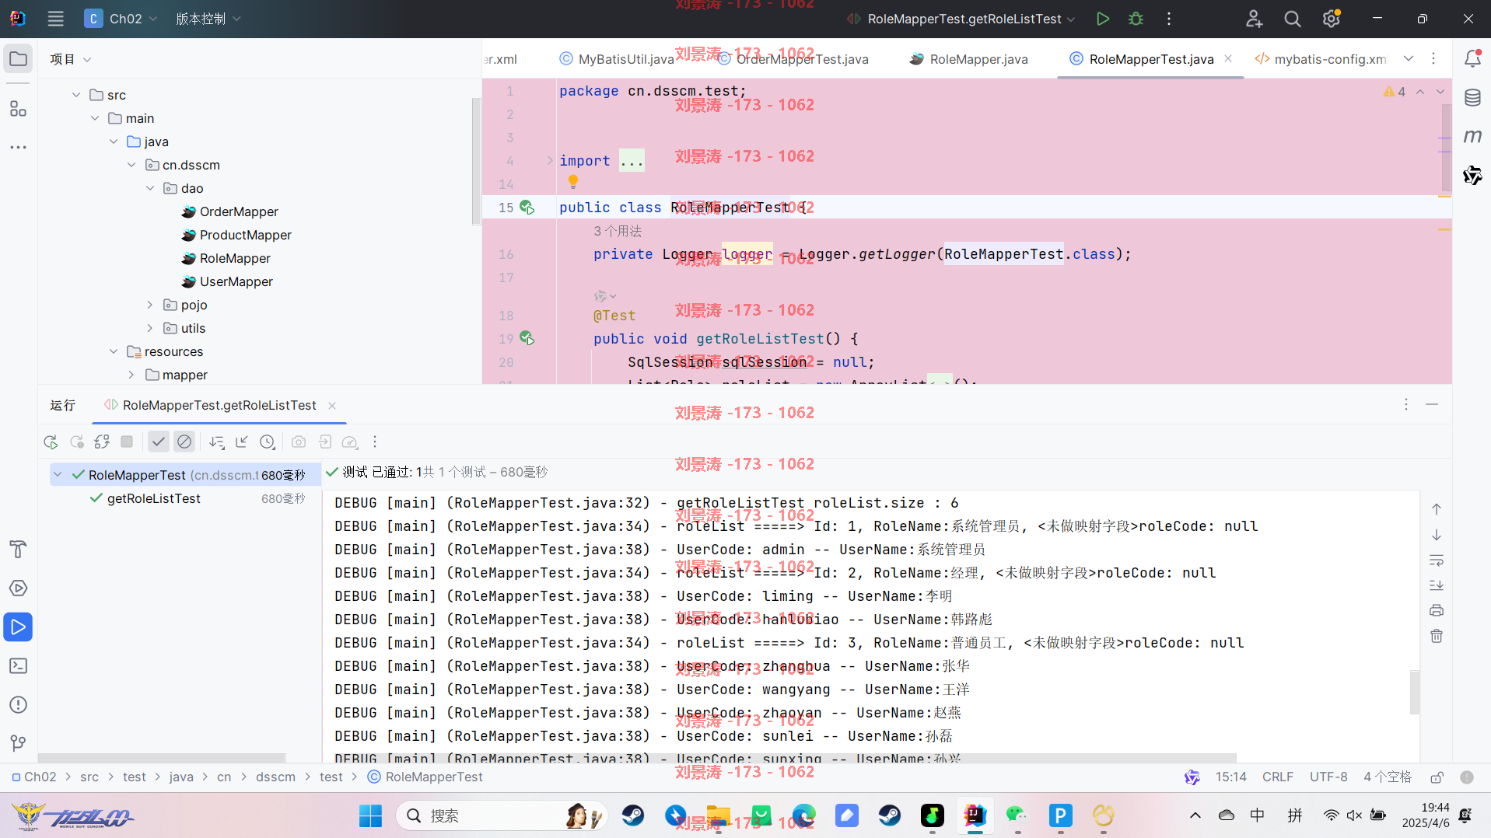
Task: Select UserMapper in the dao package
Action: 236,281
